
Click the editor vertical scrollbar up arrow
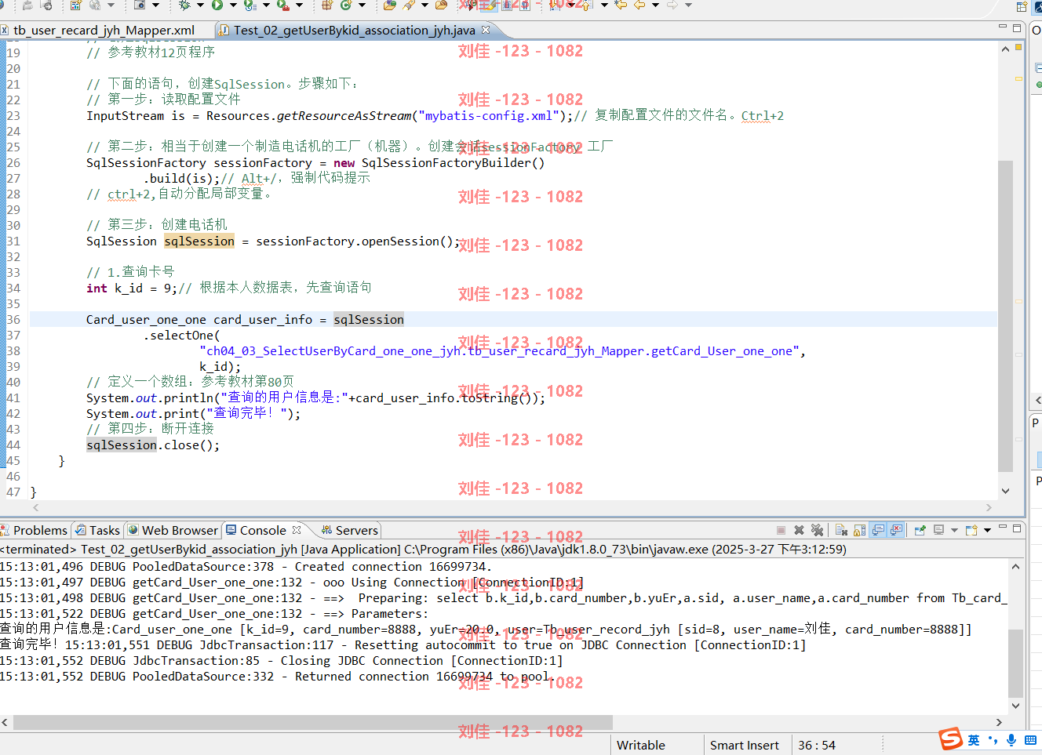(x=1005, y=49)
